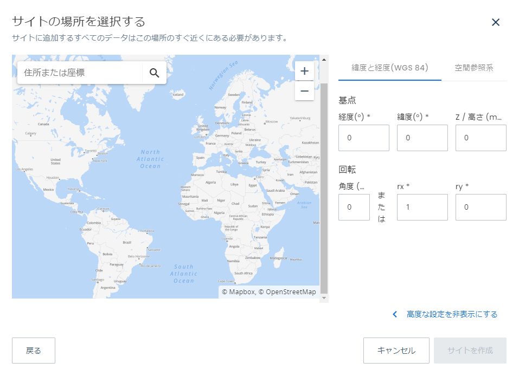Select the 緯度(°) input field
Image resolution: width=519 pixels, height=376 pixels.
pos(422,138)
